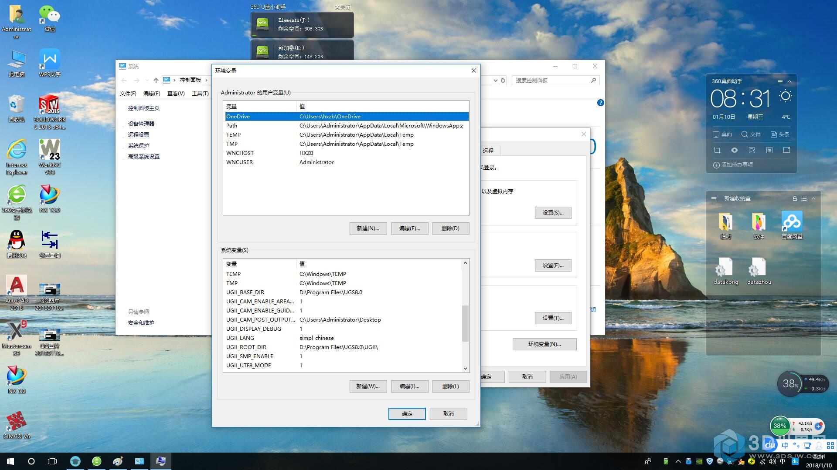The width and height of the screenshot is (837, 470).
Task: Open the WPS文字 desktop shortcut
Action: coord(49,63)
